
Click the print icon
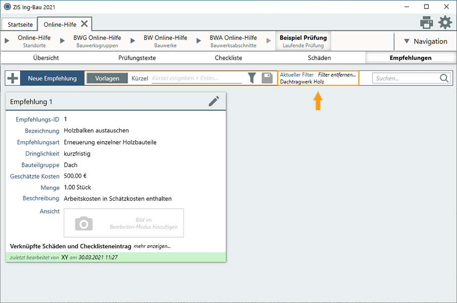[427, 23]
